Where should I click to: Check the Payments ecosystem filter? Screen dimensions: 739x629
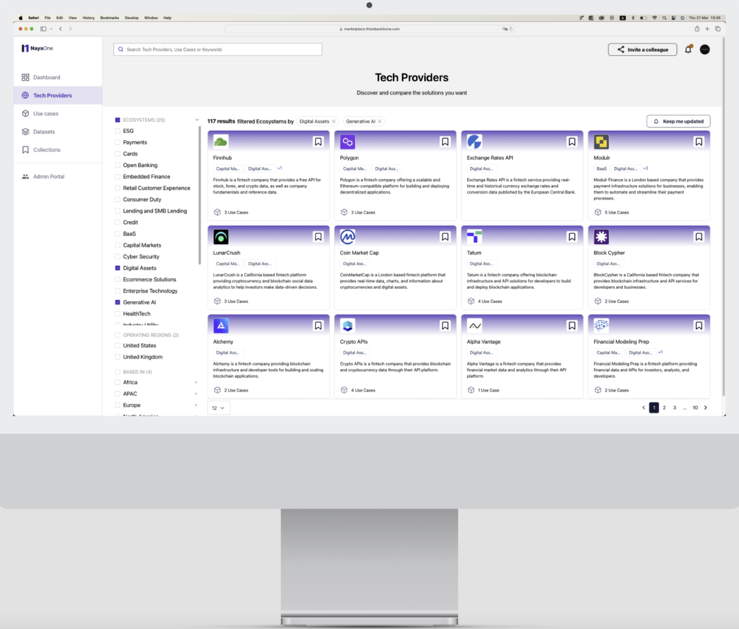click(x=118, y=143)
